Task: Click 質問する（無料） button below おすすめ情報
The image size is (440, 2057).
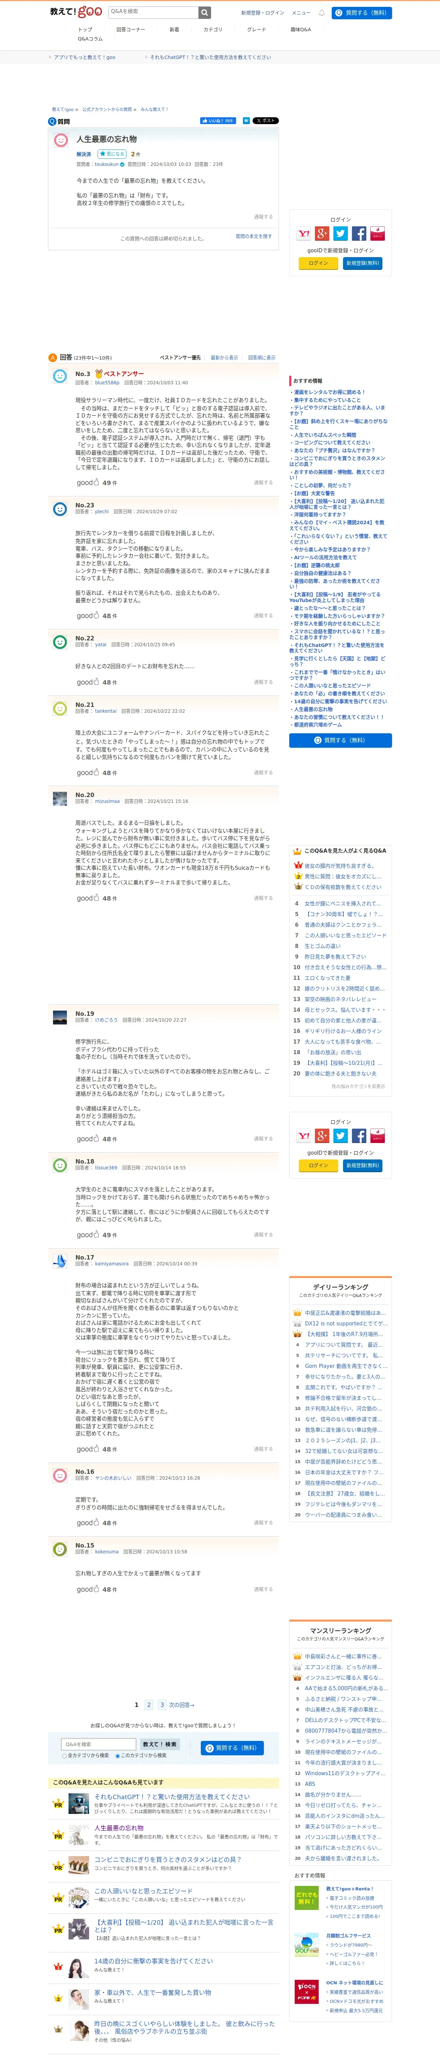Action: (340, 740)
